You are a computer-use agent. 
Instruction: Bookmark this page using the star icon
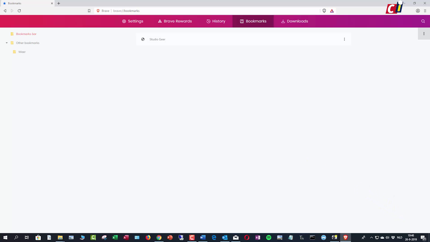coord(89,11)
